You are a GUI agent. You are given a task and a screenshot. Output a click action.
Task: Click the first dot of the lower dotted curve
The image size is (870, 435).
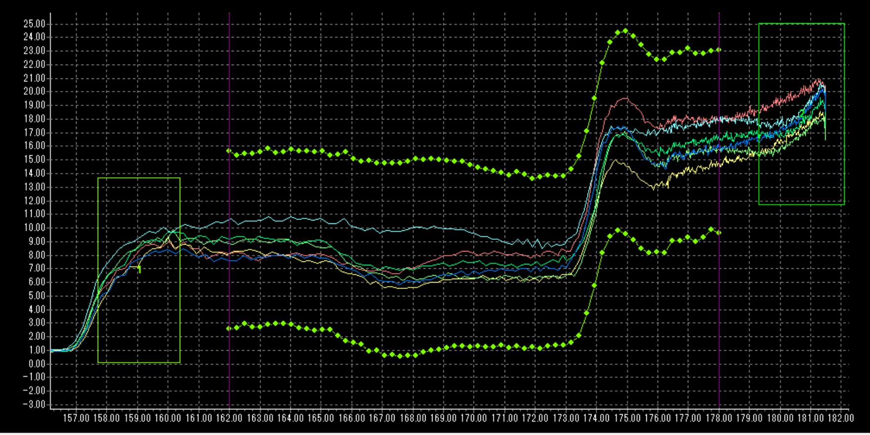229,328
